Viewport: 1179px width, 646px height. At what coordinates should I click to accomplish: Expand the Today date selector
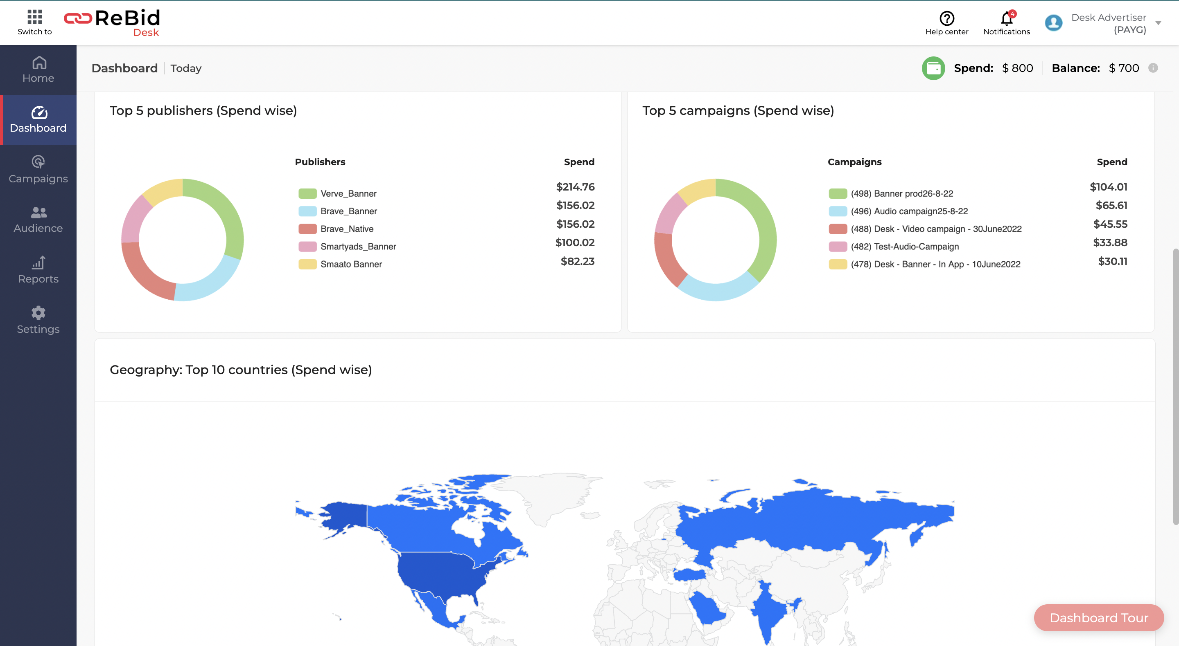185,68
